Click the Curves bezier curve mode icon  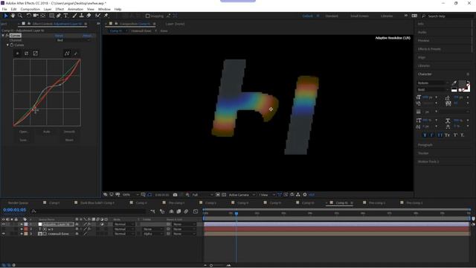67,53
